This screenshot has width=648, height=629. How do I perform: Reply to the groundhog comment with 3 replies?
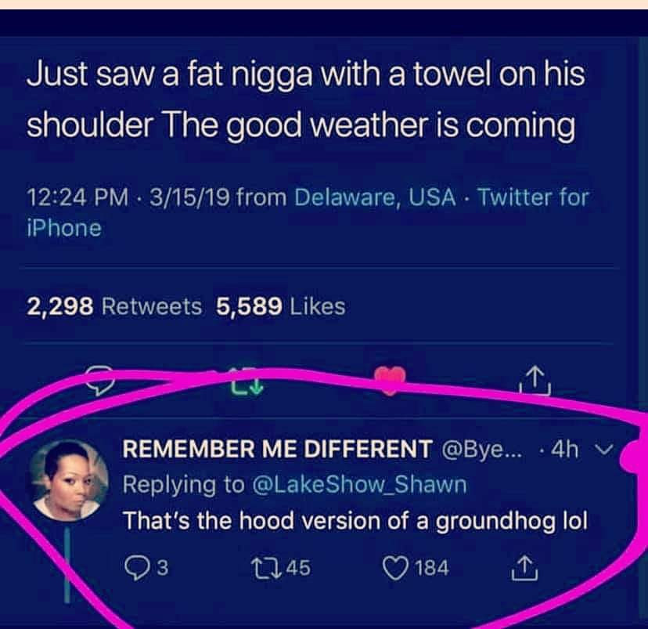pos(146,567)
